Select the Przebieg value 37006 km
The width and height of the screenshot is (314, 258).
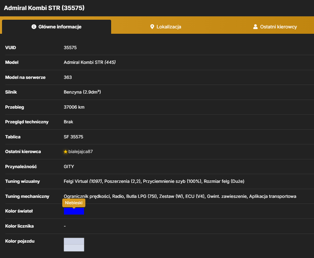pos(74,107)
